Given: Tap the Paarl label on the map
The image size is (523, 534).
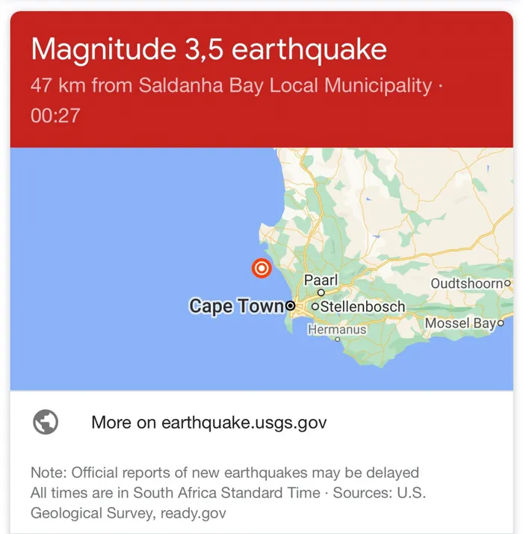Looking at the screenshot, I should tap(321, 280).
